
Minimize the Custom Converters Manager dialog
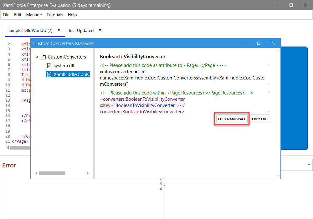pos(244,43)
